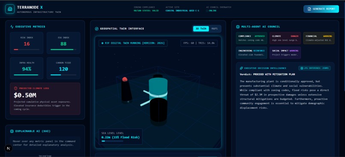Click the Geospatial Twin Interface heading

point(122,29)
